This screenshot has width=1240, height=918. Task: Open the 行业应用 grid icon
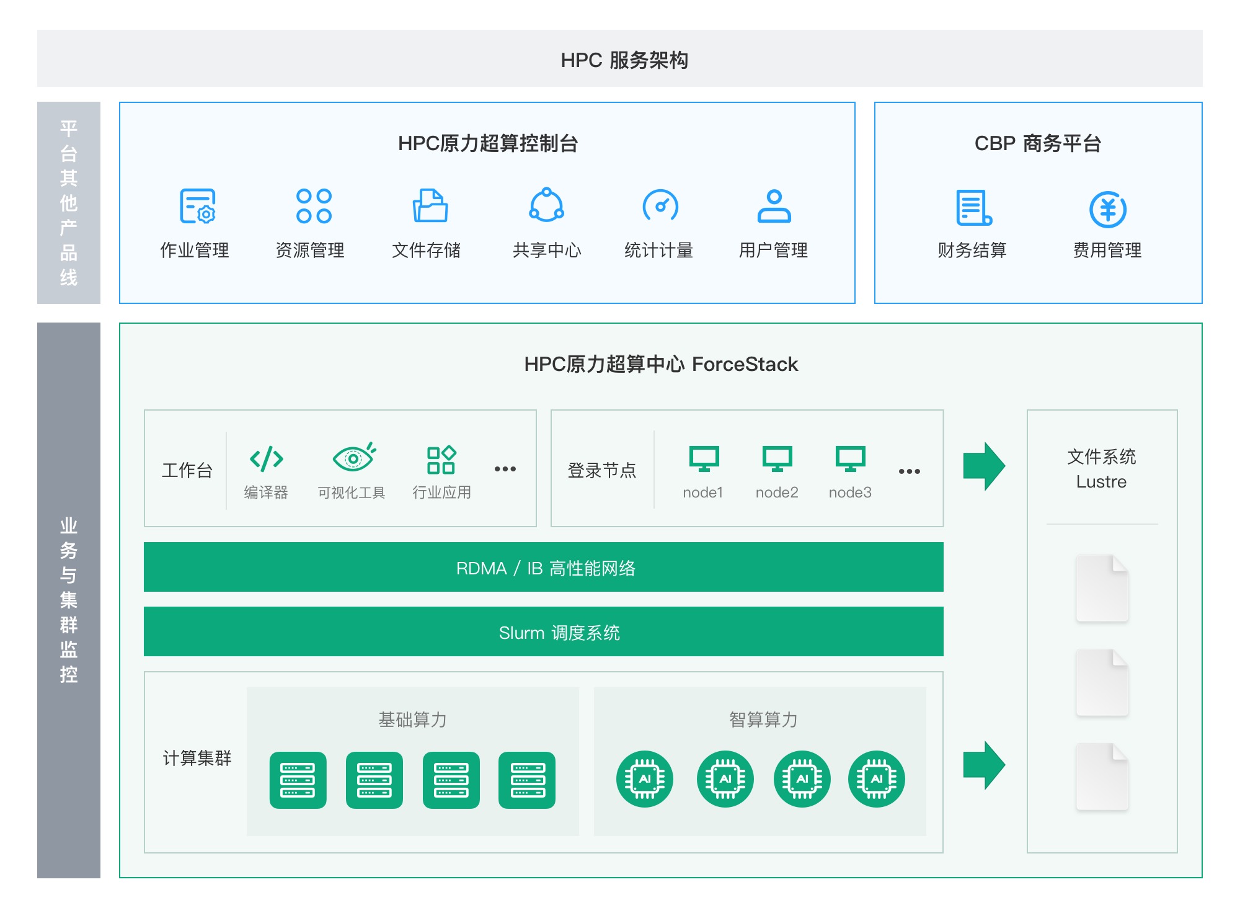click(441, 460)
